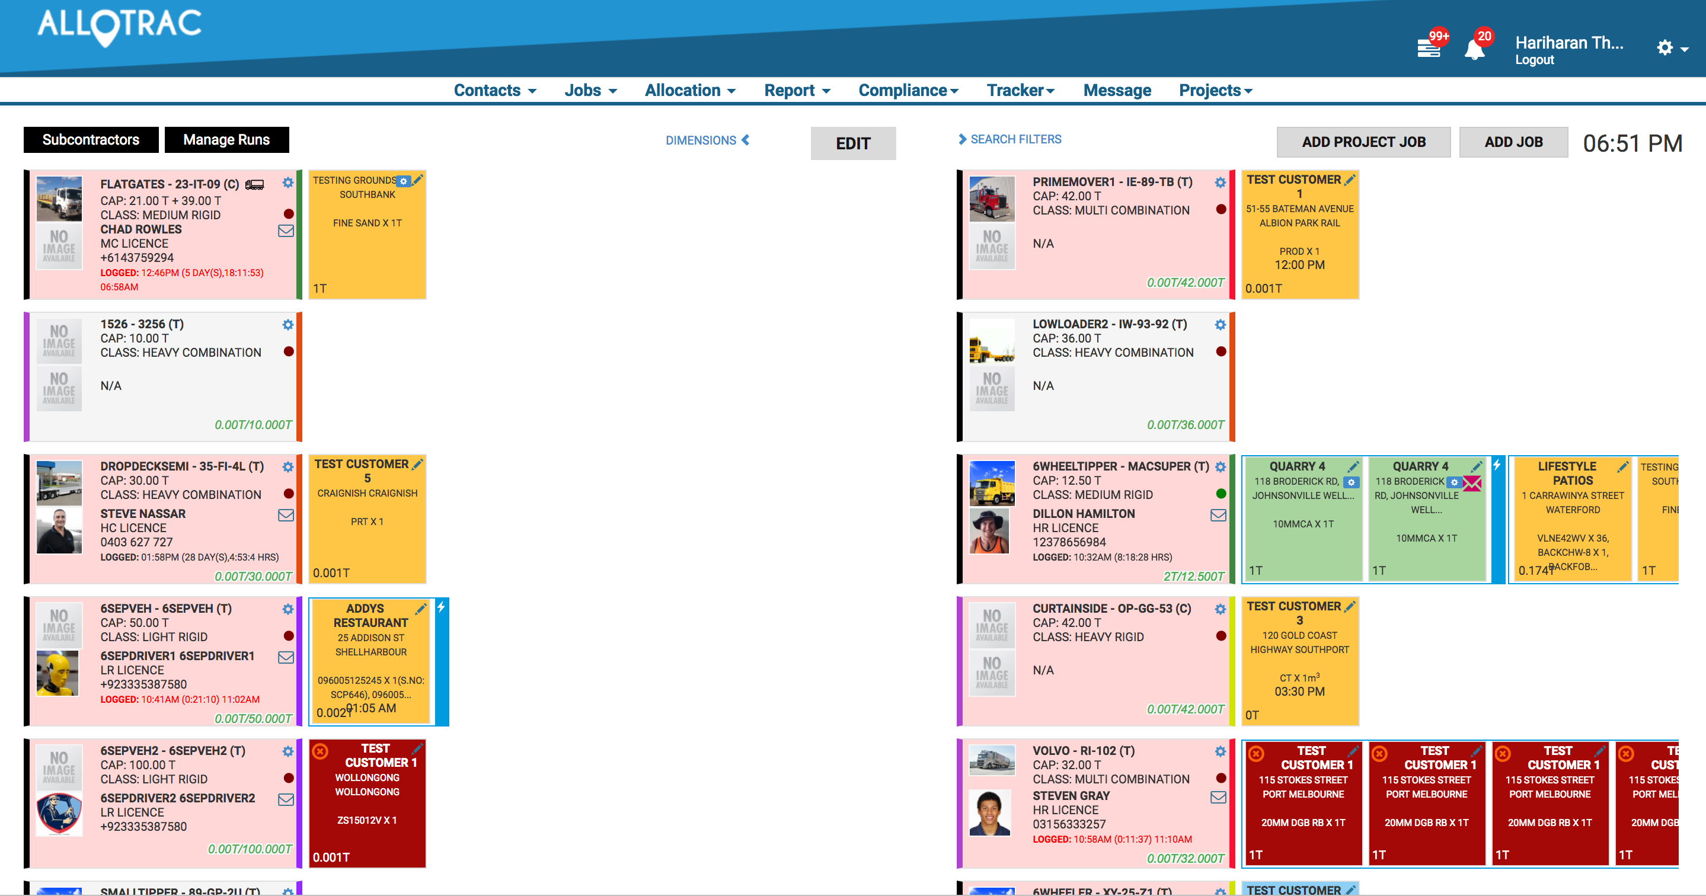1706x896 pixels.
Task: Open the Message menu item
Action: point(1117,91)
